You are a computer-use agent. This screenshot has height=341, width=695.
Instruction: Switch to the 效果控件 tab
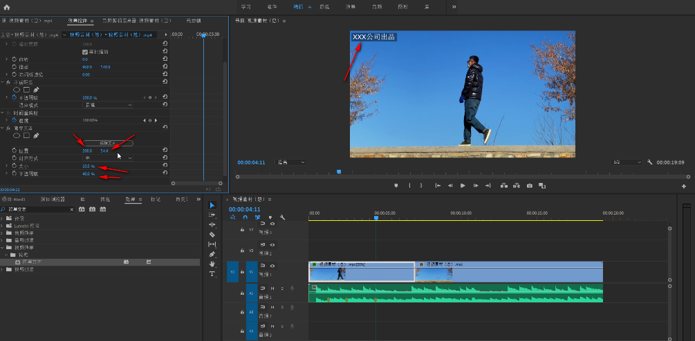(77, 21)
